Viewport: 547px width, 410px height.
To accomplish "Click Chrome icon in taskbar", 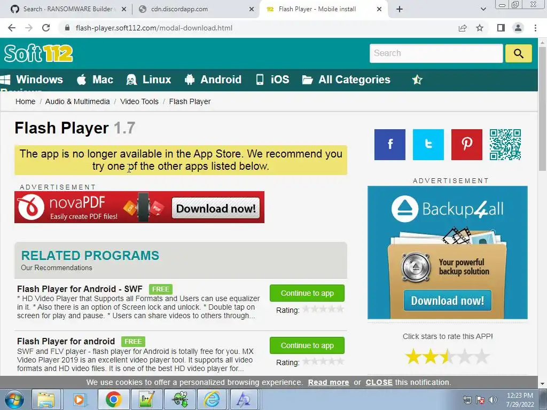I will pos(113,399).
